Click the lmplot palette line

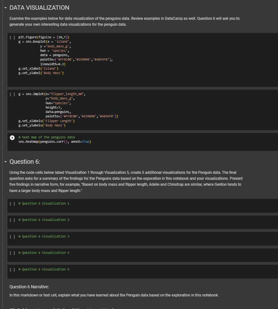pos(82,116)
